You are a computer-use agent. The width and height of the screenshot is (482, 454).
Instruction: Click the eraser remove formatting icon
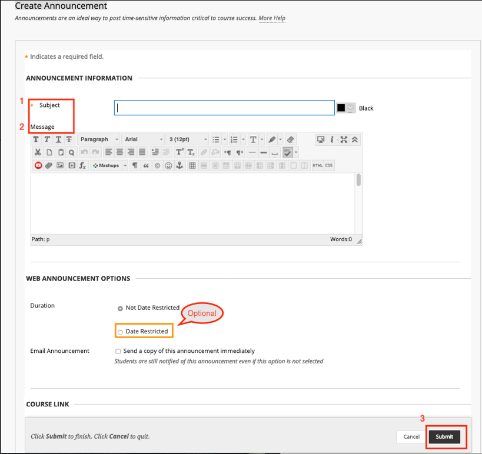click(290, 139)
